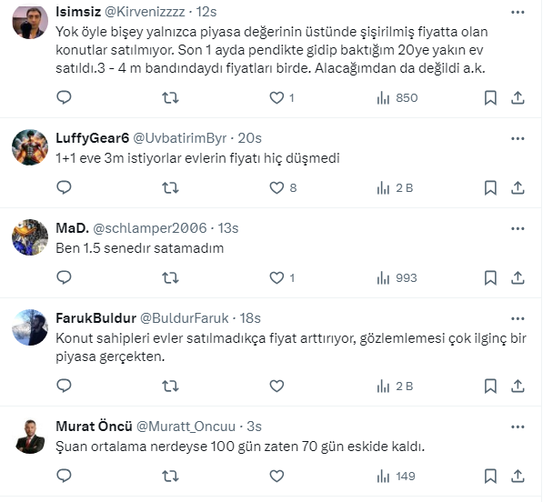This screenshot has height=502, width=553.
Task: Share MaD.'s tweet
Action: (x=517, y=277)
